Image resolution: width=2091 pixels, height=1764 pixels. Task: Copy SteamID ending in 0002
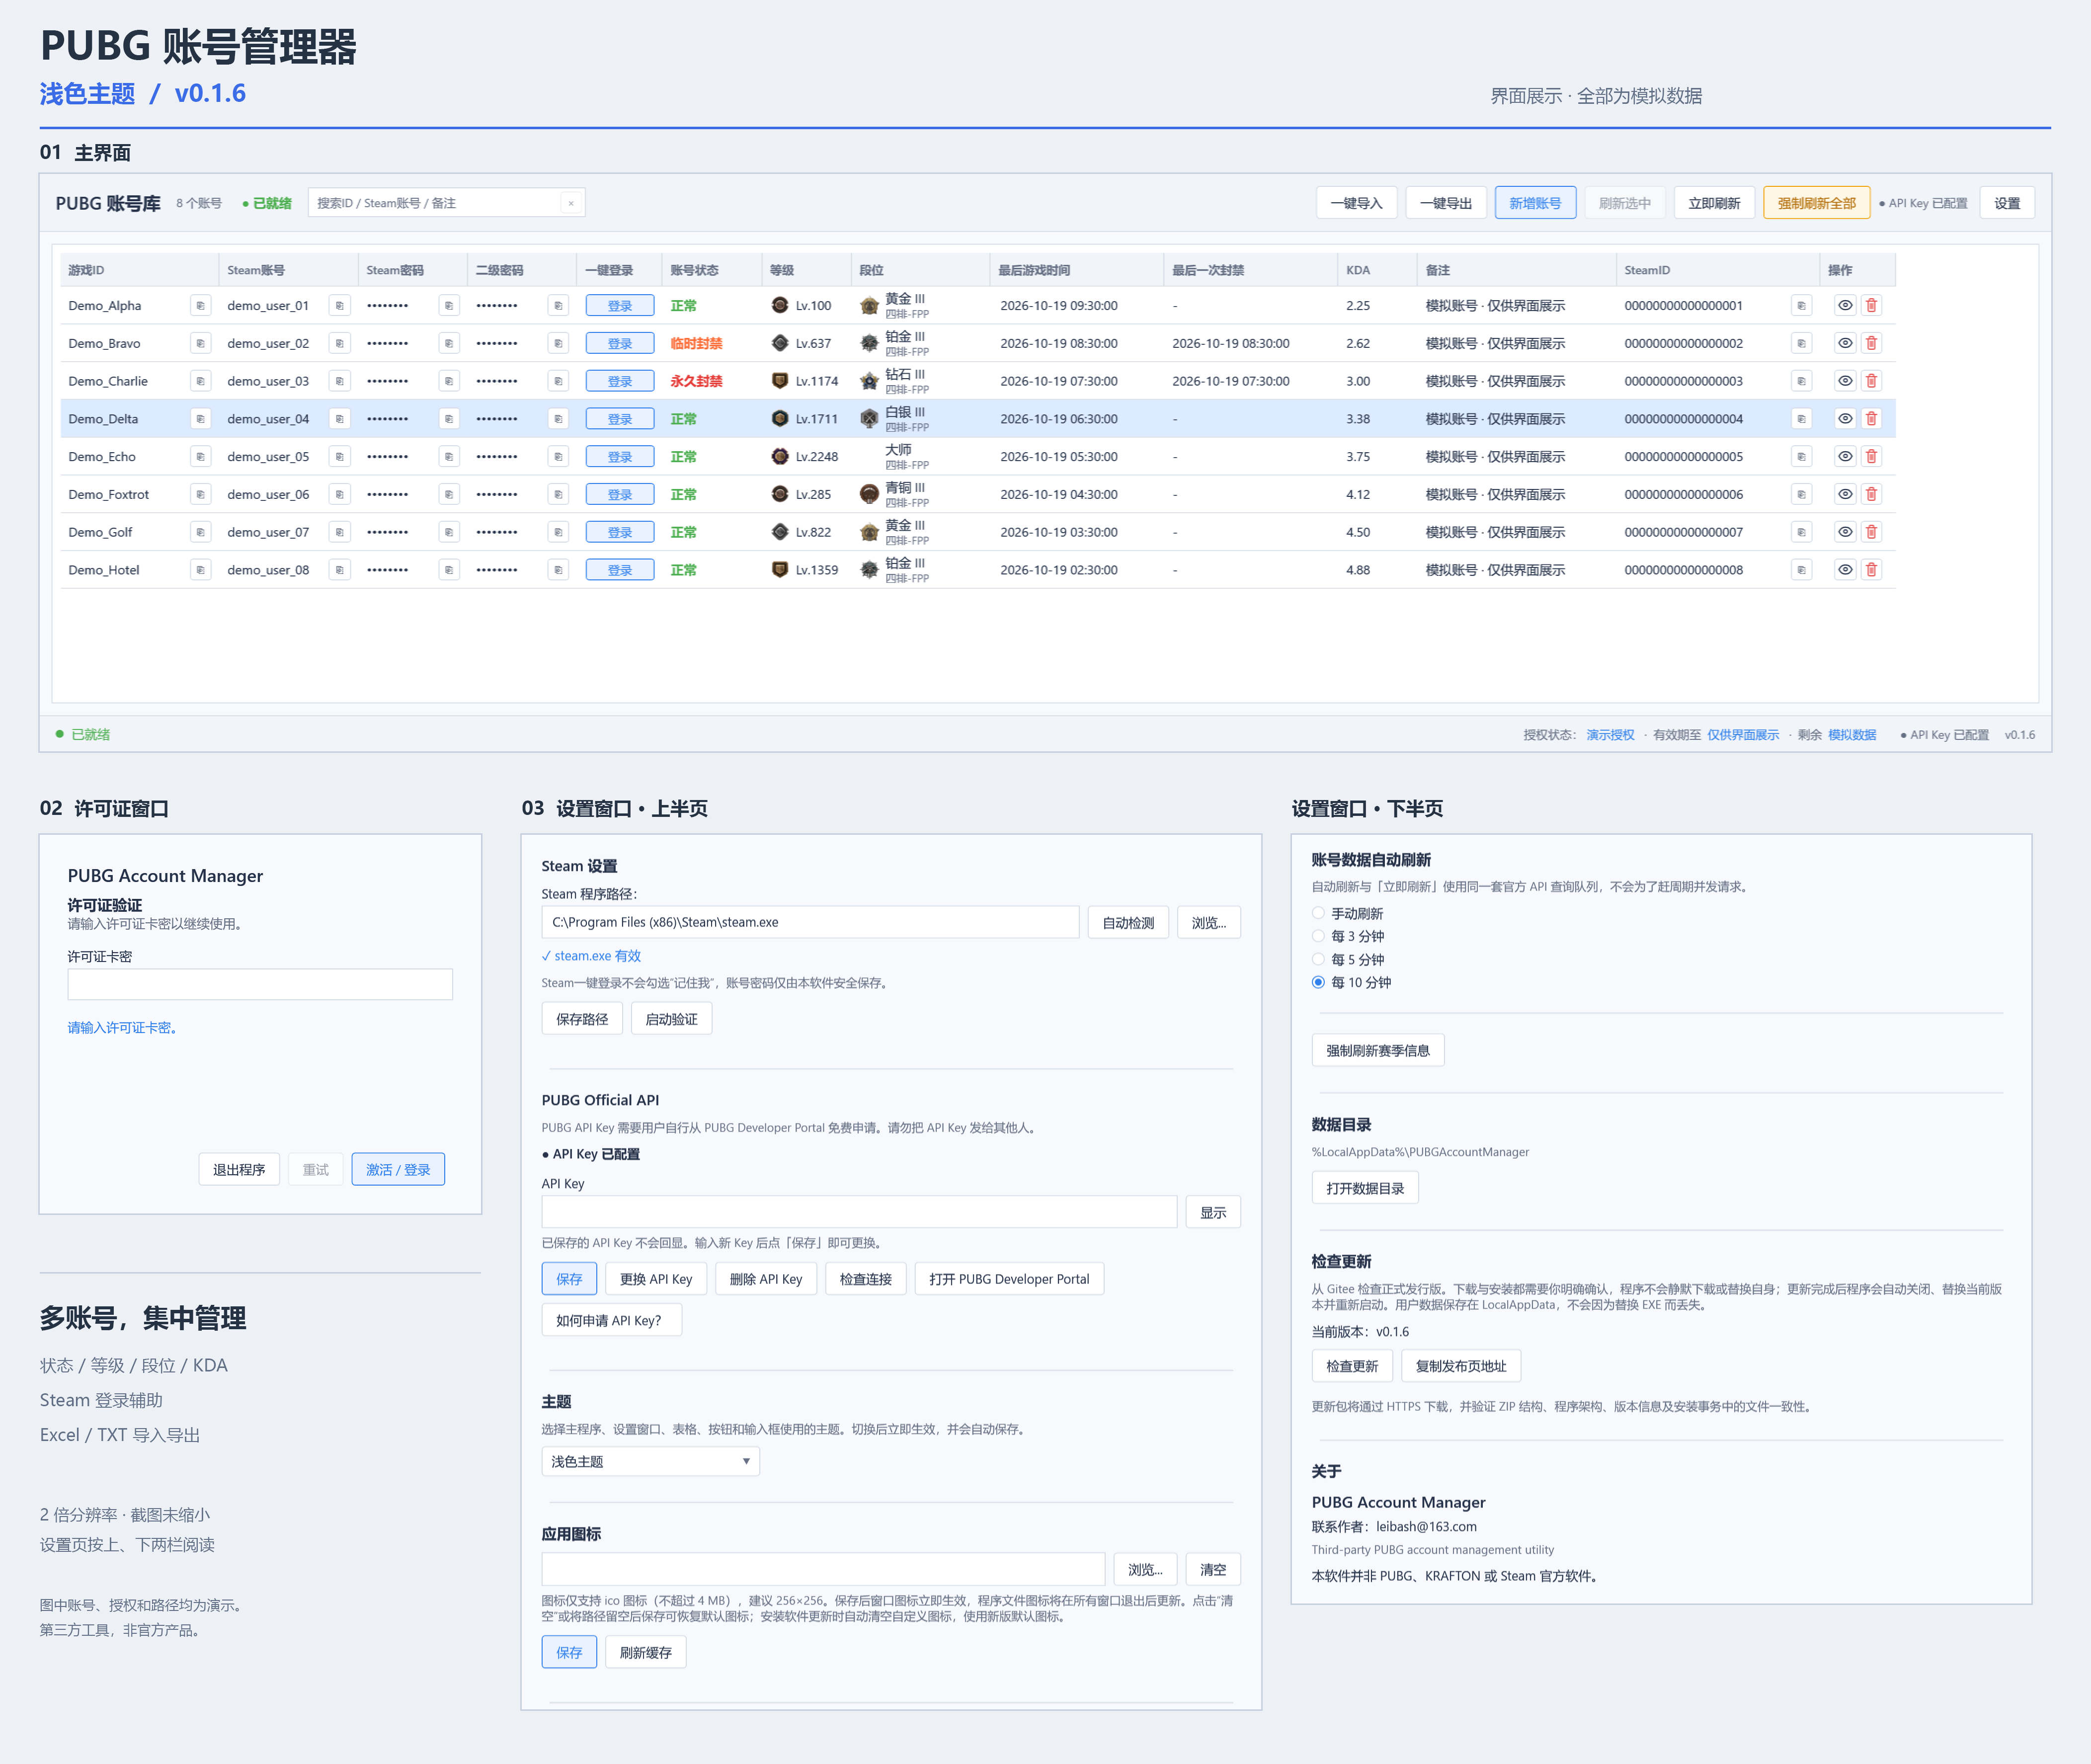1801,343
